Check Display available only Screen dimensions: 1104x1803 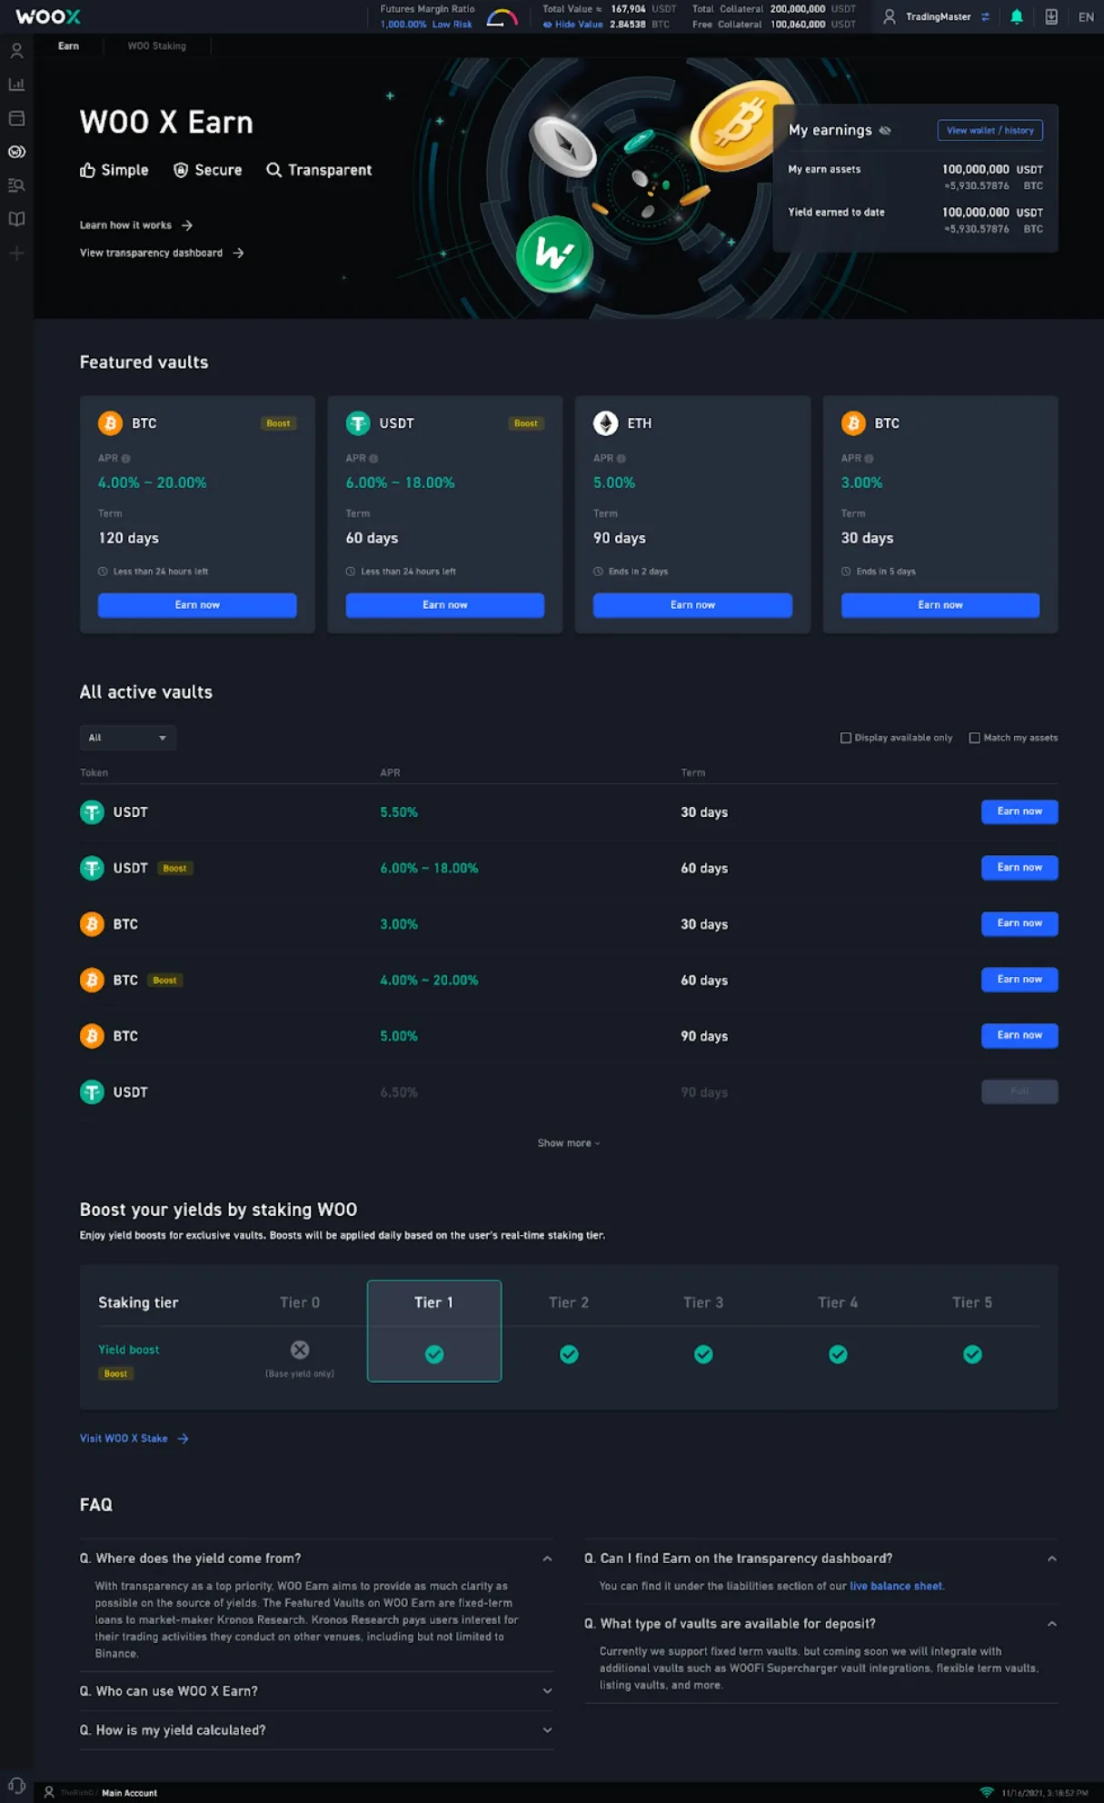[846, 738]
